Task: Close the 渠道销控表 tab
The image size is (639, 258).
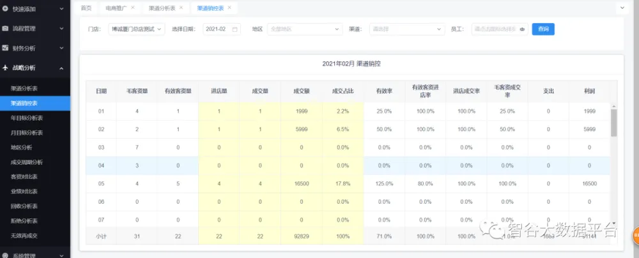Action: pos(229,8)
